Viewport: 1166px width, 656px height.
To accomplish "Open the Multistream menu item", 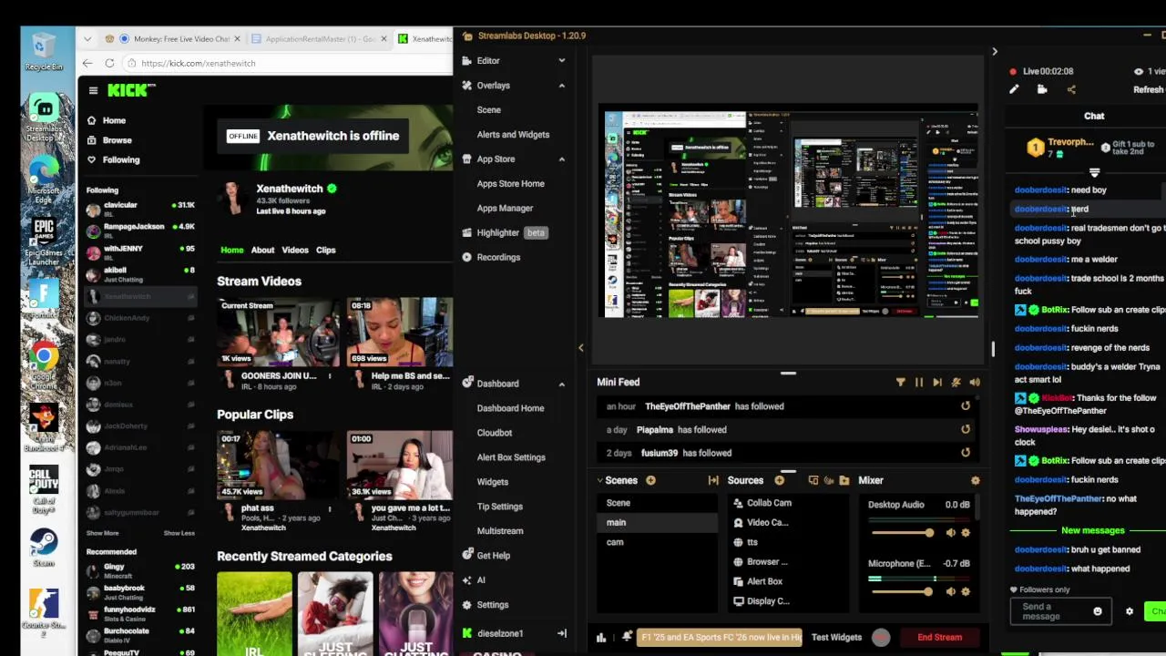I will (x=500, y=531).
